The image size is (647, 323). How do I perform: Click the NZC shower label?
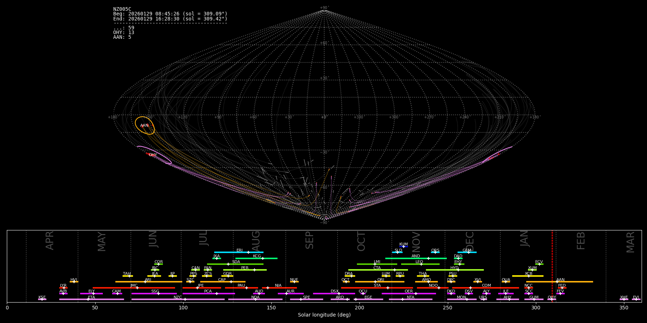click(x=178, y=298)
